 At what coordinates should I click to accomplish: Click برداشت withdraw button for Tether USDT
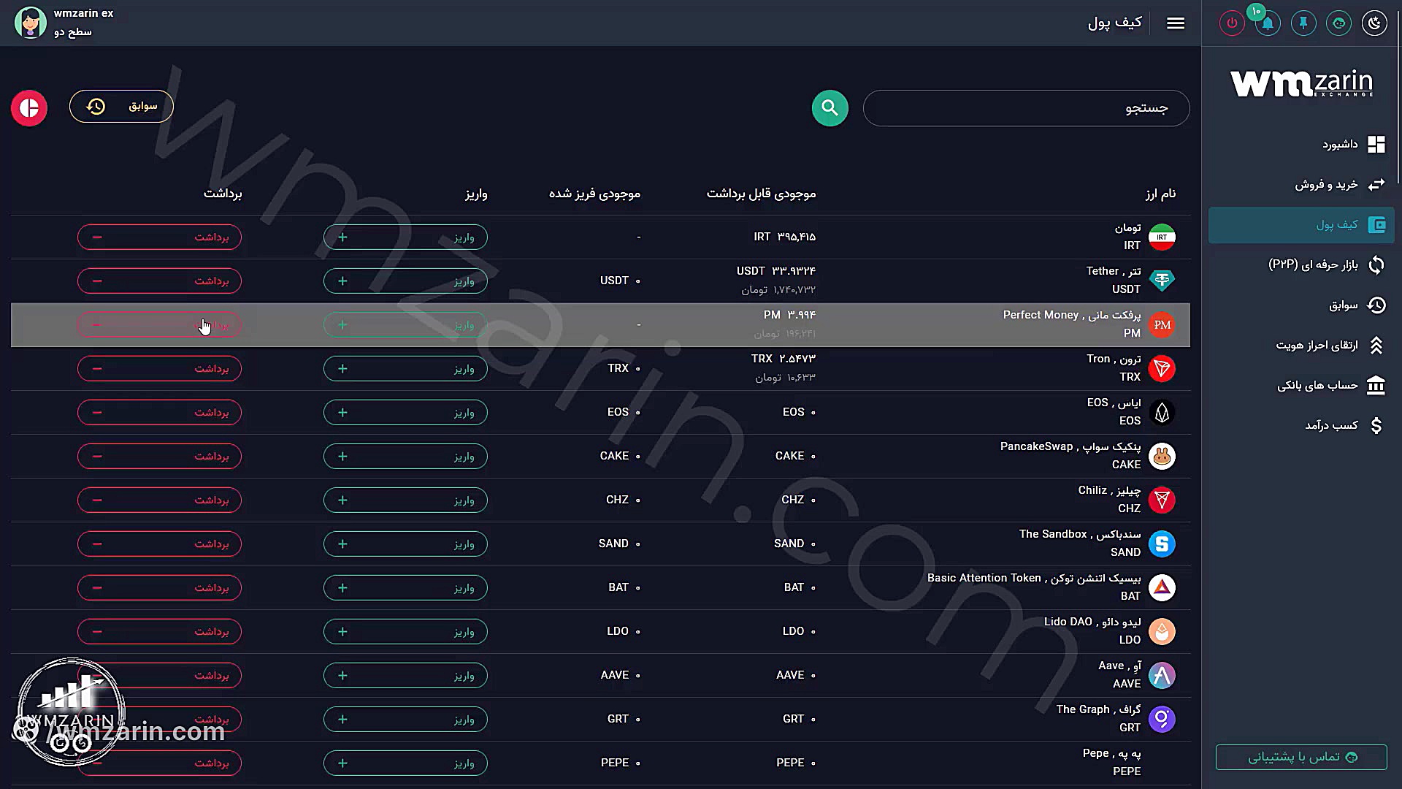click(x=159, y=281)
